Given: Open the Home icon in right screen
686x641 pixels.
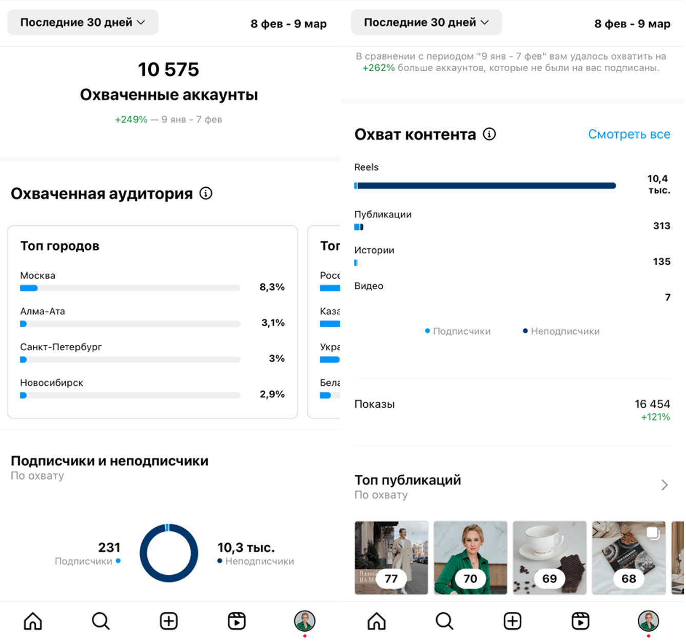Looking at the screenshot, I should click(377, 621).
